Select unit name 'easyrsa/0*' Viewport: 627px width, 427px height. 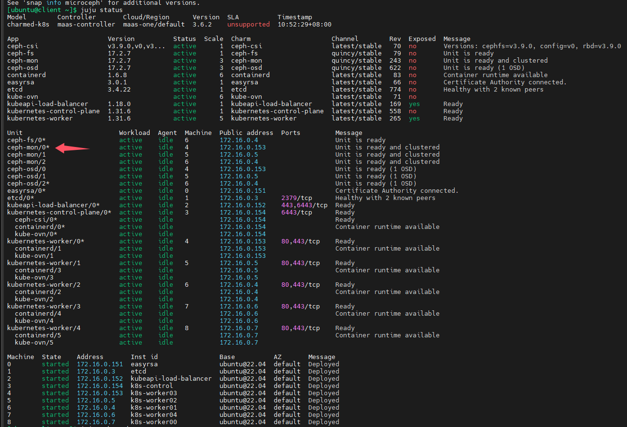click(x=27, y=191)
